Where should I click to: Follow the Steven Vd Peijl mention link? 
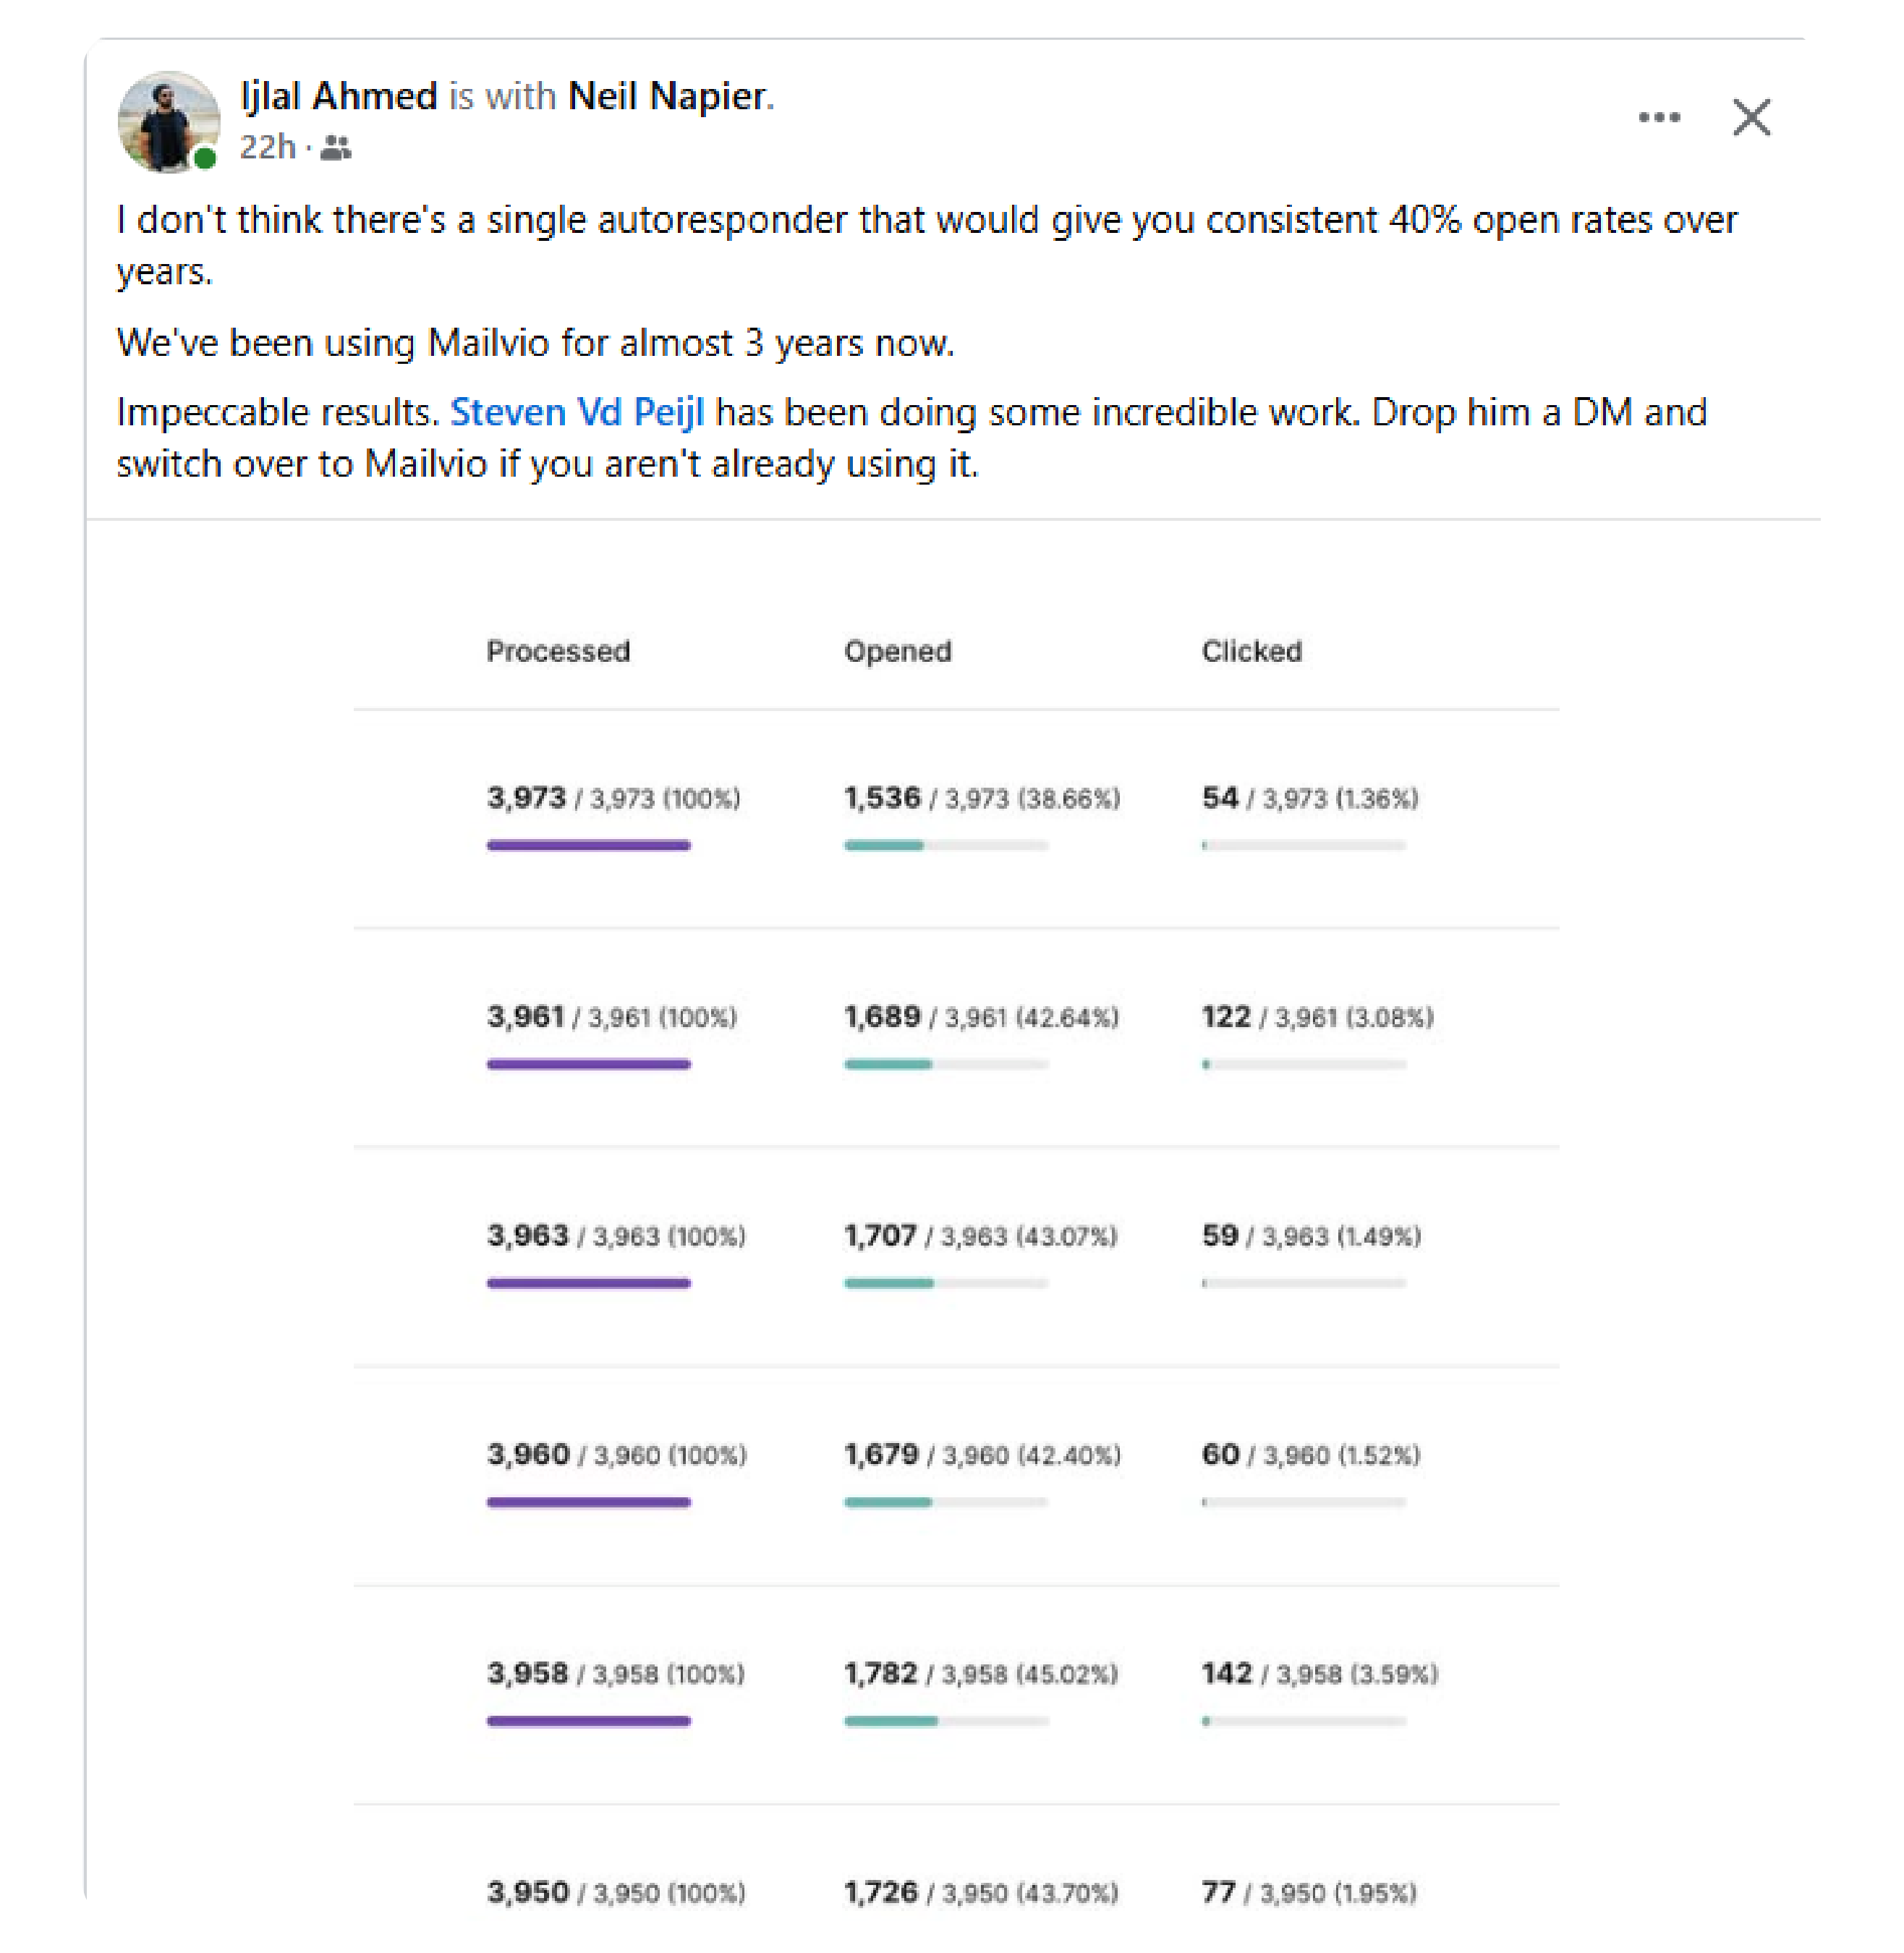tap(577, 412)
